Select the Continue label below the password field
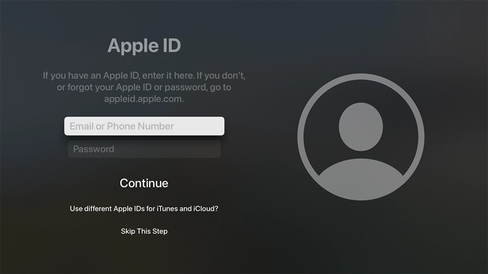 pyautogui.click(x=144, y=183)
